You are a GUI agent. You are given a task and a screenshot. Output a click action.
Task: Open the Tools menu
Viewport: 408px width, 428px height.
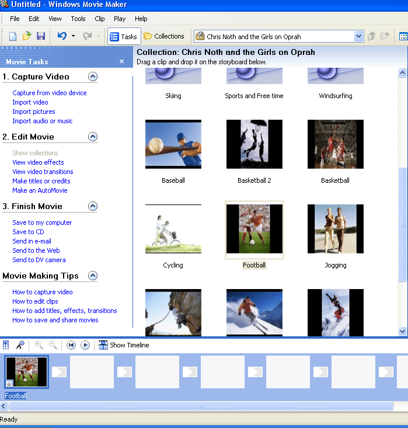click(78, 19)
